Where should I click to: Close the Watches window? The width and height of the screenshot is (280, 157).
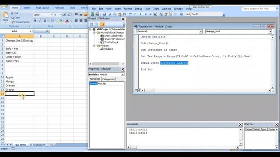click(x=276, y=125)
